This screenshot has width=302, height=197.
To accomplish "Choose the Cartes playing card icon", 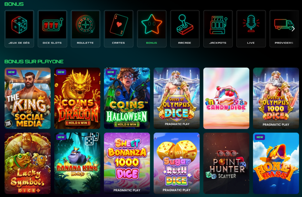I will (x=119, y=29).
